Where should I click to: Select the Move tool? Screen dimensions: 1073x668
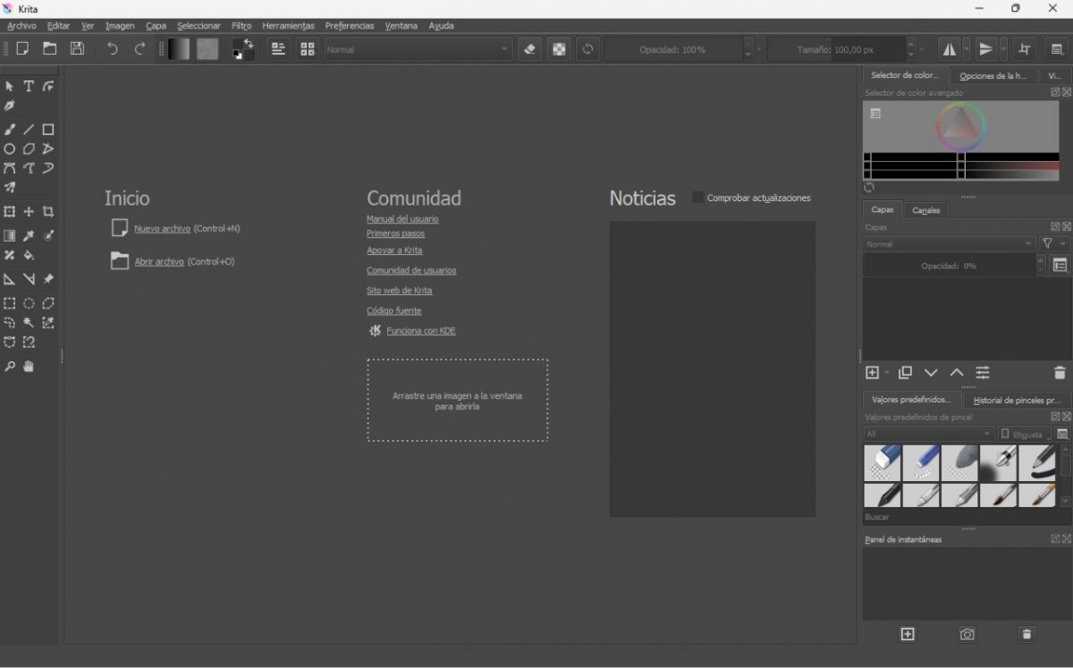coord(29,212)
